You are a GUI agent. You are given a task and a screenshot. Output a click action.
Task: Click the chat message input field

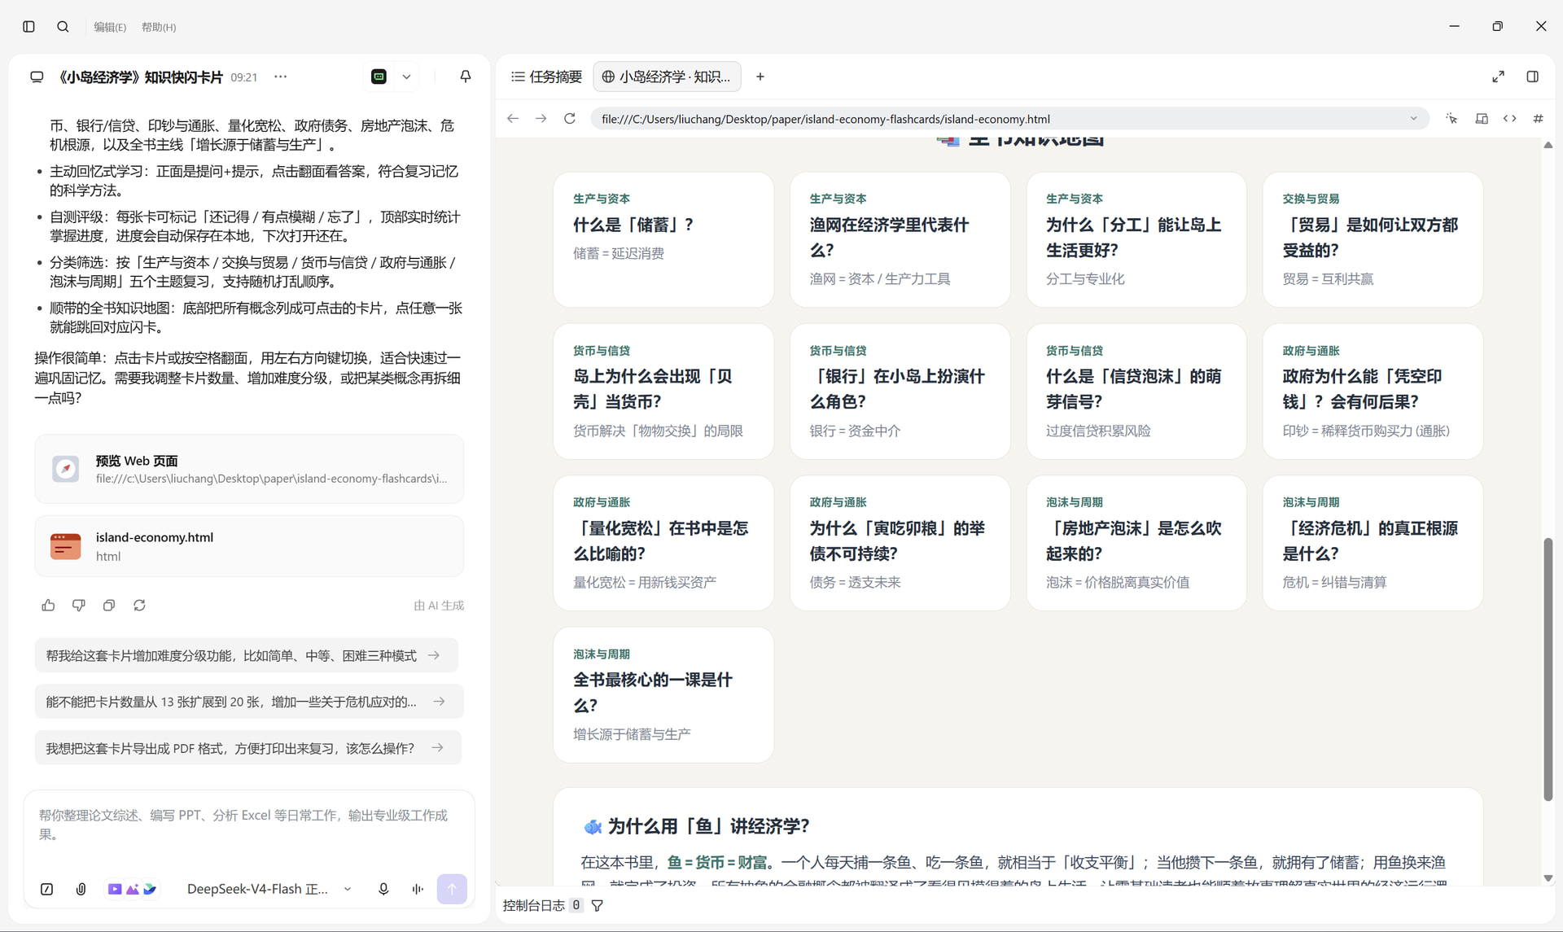click(249, 825)
